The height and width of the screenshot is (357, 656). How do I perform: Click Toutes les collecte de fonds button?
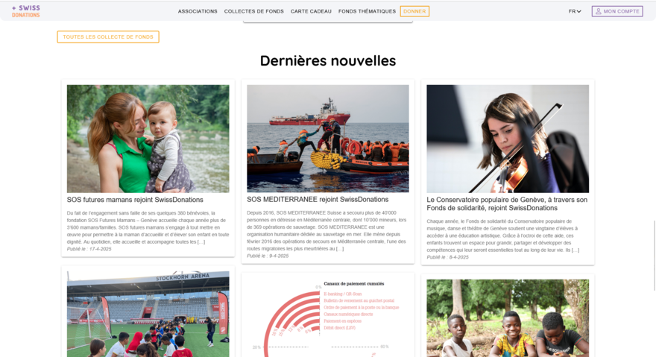click(108, 37)
